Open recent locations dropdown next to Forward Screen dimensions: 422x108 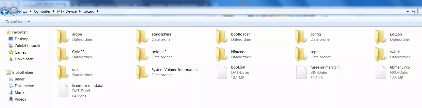[19, 12]
